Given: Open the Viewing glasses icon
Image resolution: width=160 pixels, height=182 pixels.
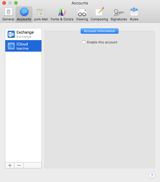Looking at the screenshot, I should (82, 12).
